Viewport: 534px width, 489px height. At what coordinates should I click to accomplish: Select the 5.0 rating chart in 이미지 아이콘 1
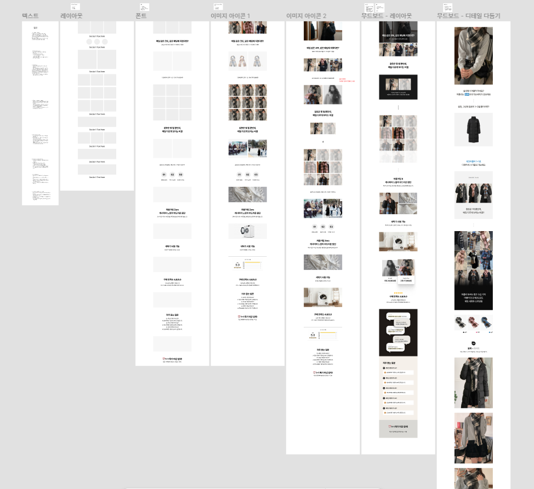(248, 264)
